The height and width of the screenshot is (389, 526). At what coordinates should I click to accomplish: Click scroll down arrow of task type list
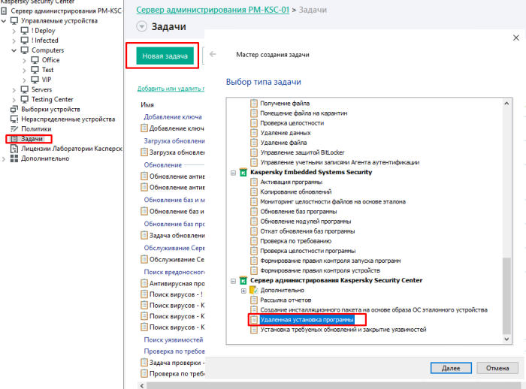coord(506,339)
